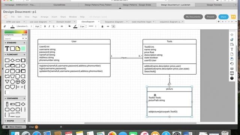
Task: Click the 'have' association label
Action: pos(124,58)
